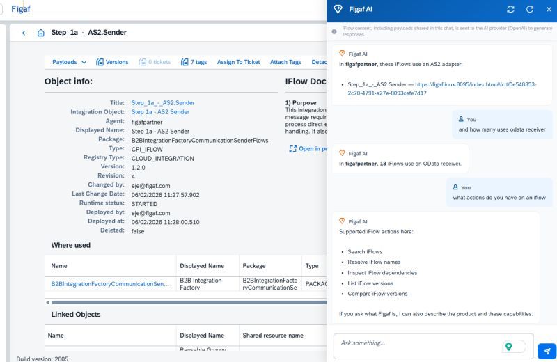557x362 pixels.
Task: Click the 'Search iFlows' bullet in chat
Action: (x=365, y=251)
